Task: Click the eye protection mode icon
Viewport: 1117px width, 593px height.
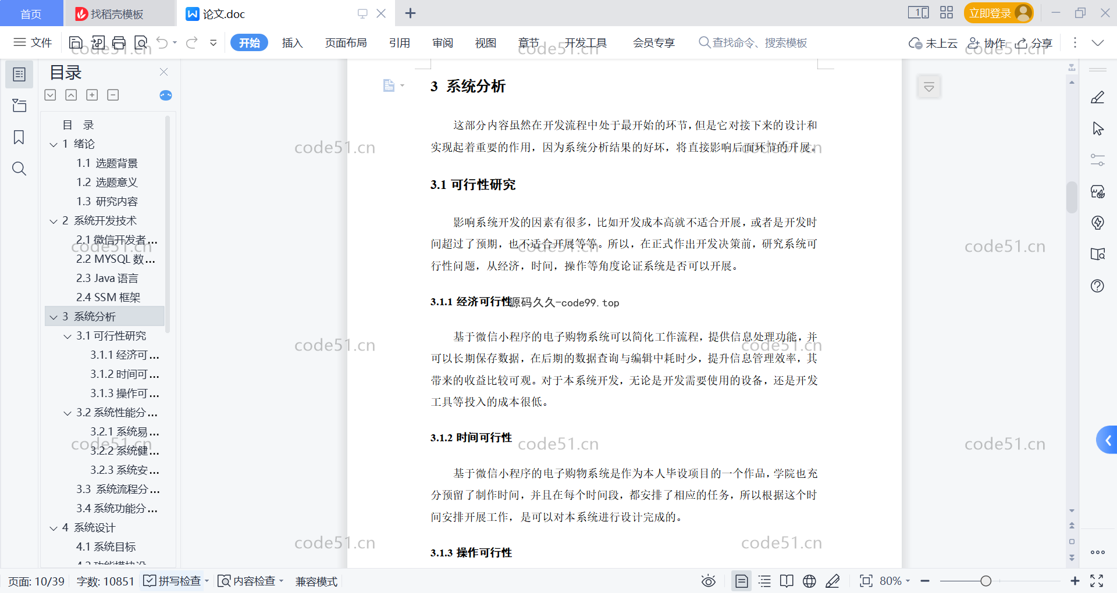Action: pyautogui.click(x=708, y=581)
